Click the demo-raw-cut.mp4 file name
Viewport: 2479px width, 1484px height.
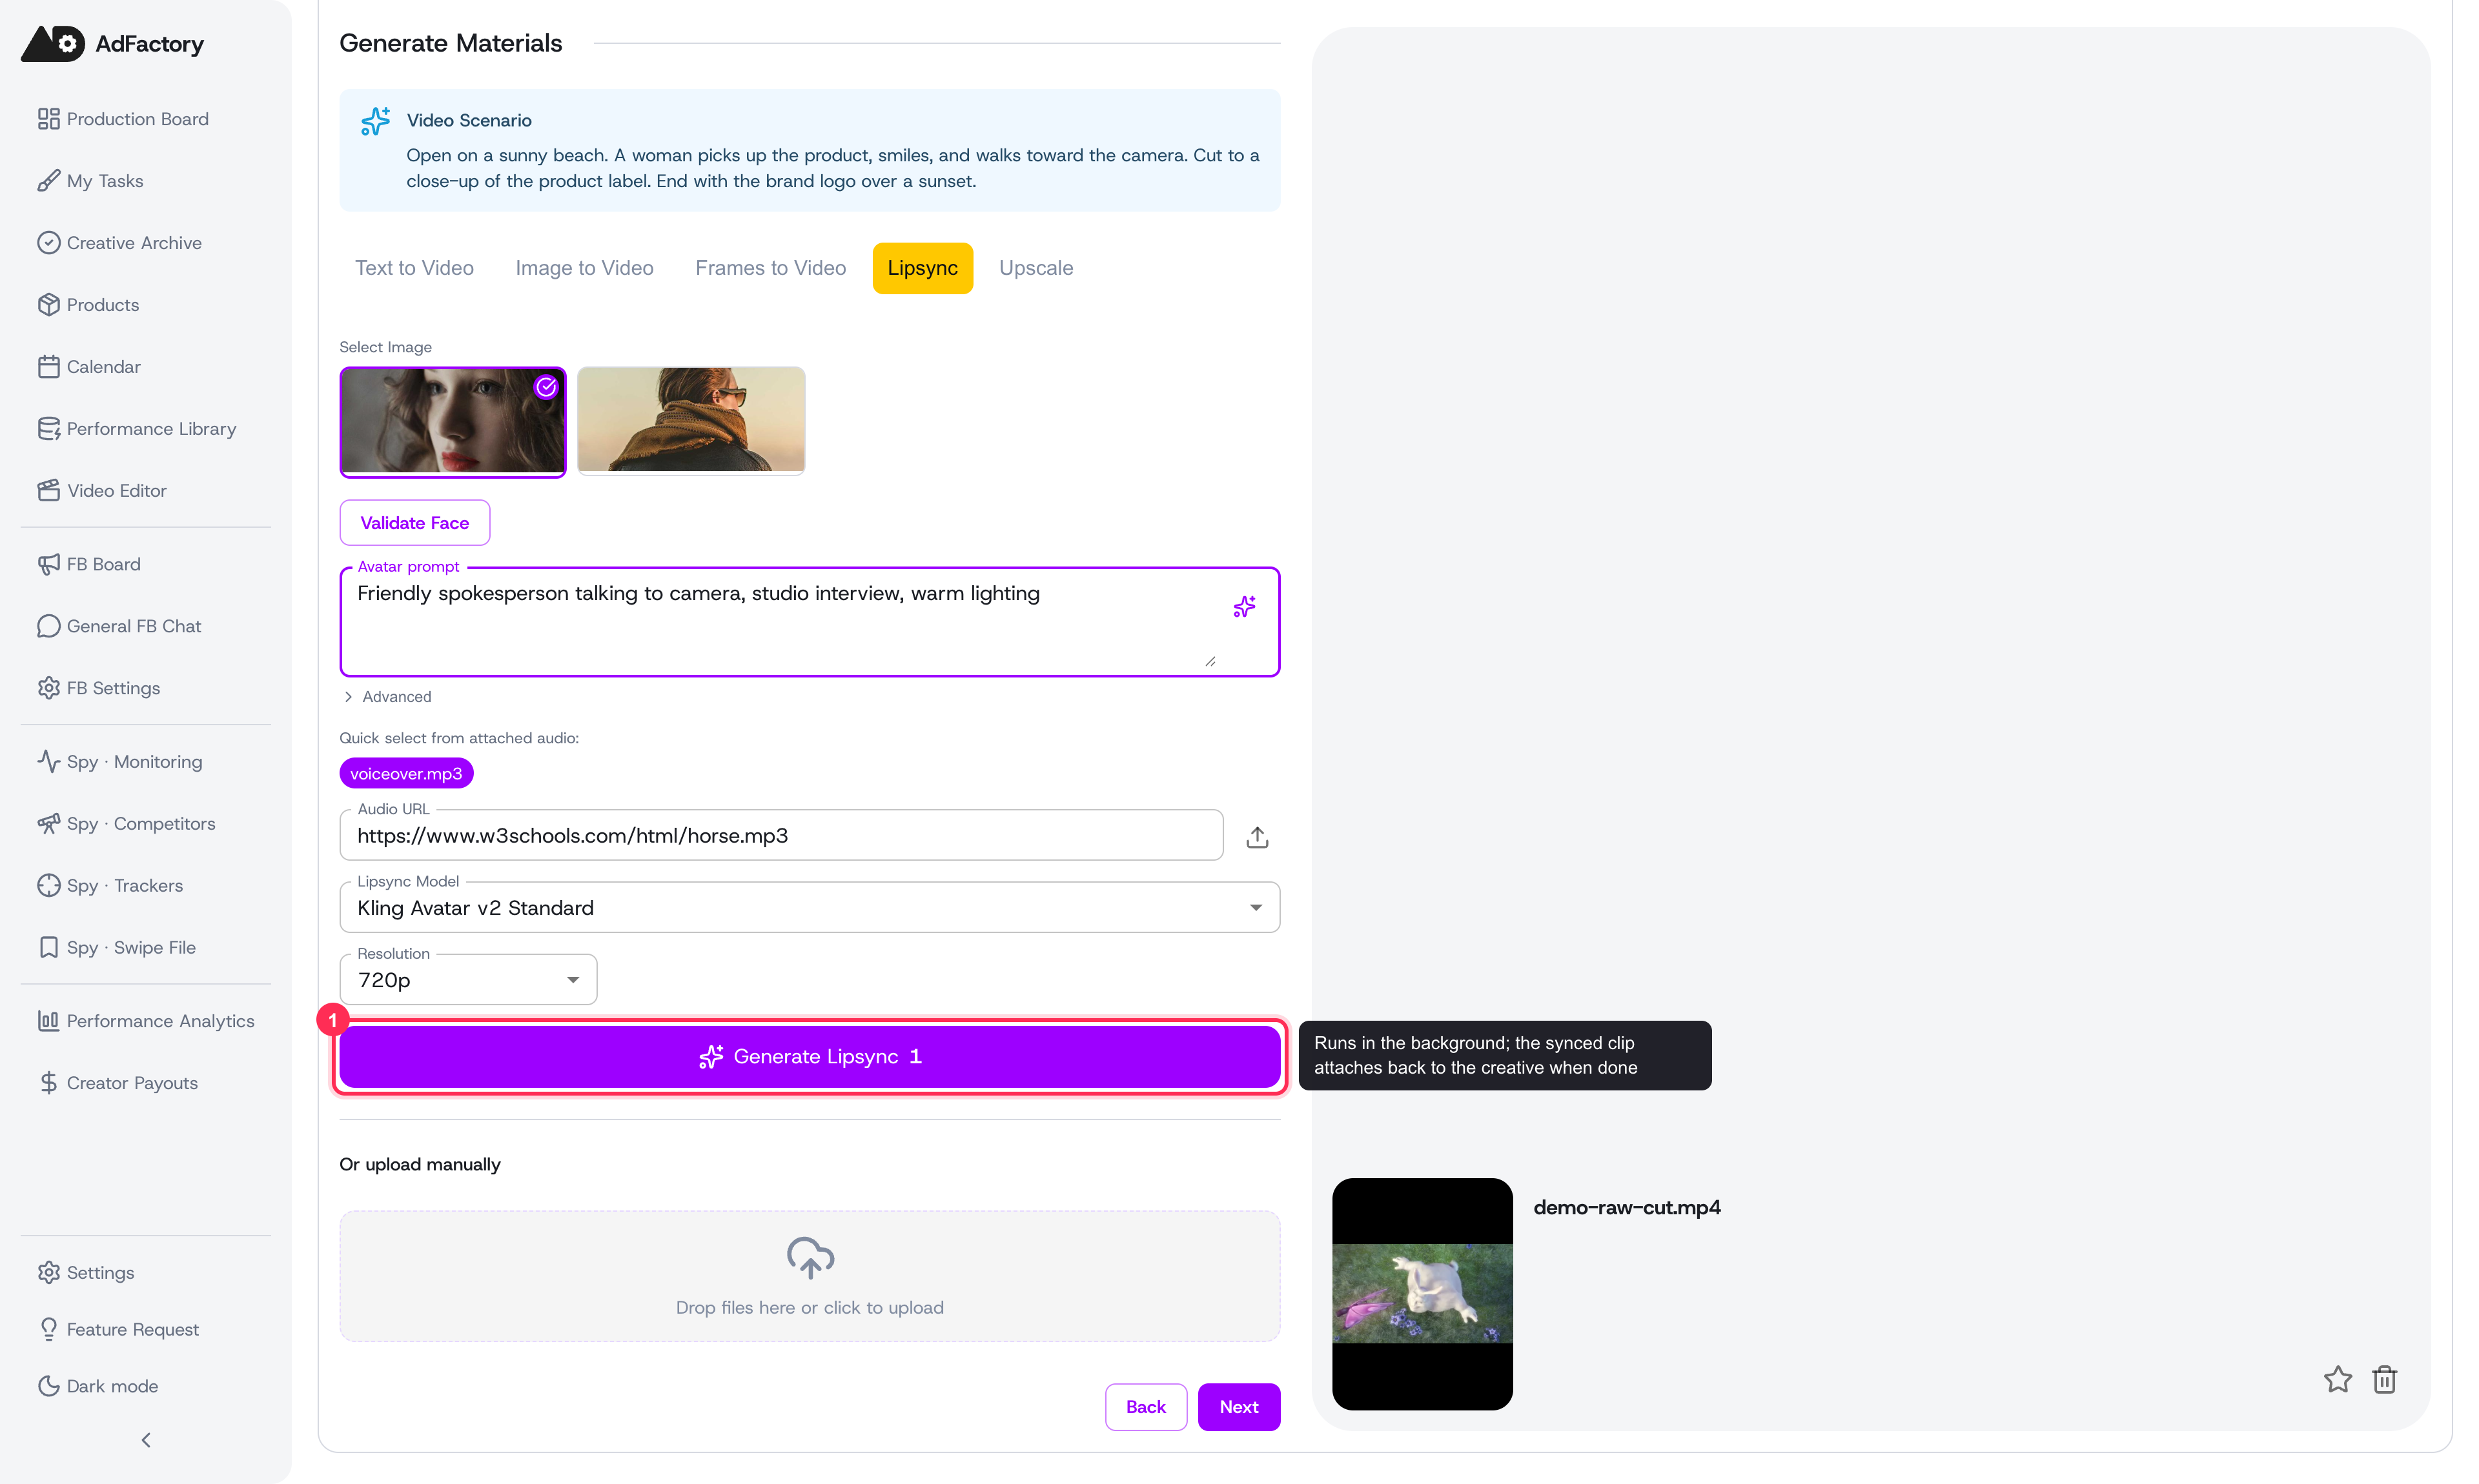click(x=1627, y=1208)
